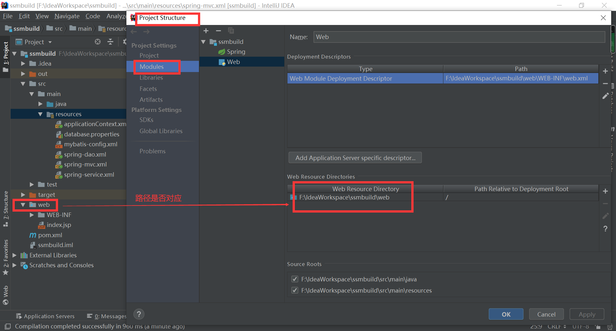Click the locate/scroll from source target icon
The height and width of the screenshot is (331, 616).
98,42
